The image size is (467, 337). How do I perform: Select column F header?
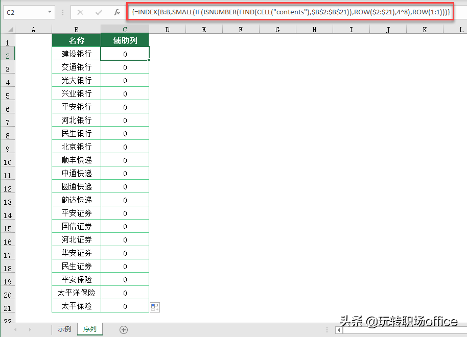[x=241, y=30]
